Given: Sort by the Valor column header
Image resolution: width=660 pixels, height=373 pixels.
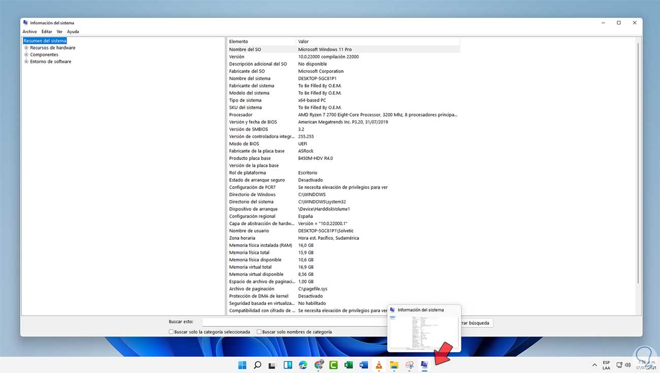Looking at the screenshot, I should click(378, 41).
